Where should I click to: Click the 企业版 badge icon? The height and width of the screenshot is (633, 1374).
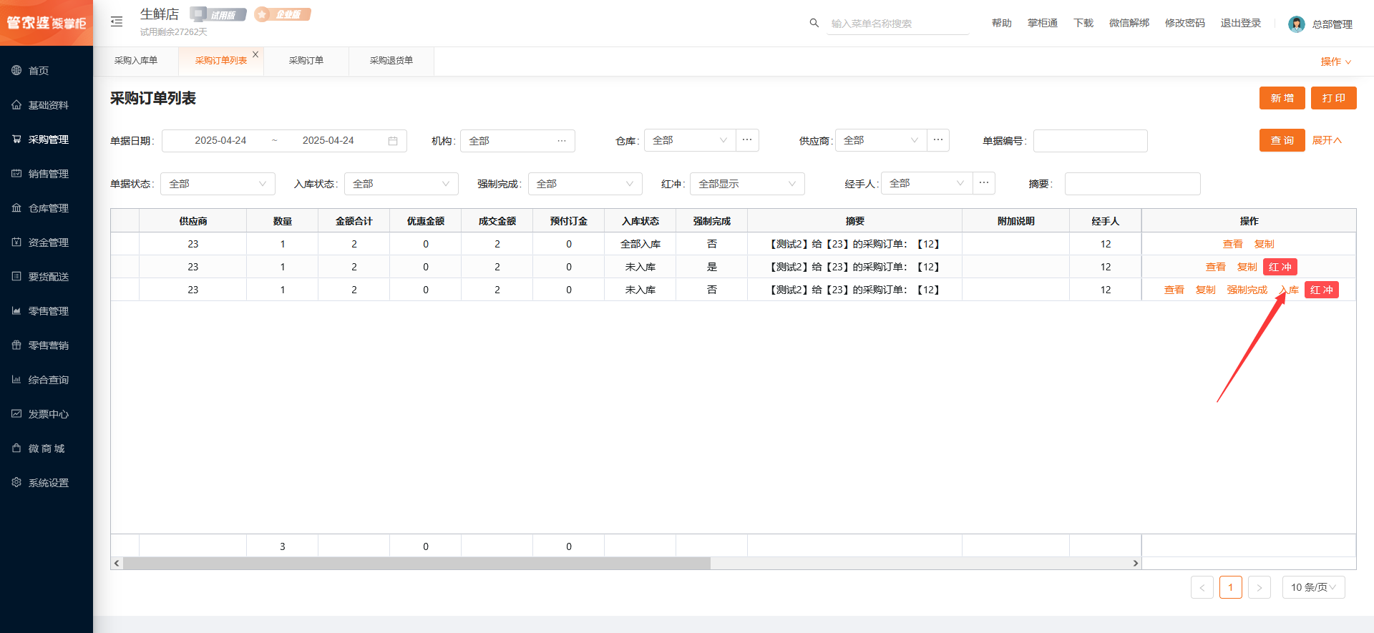coord(283,14)
